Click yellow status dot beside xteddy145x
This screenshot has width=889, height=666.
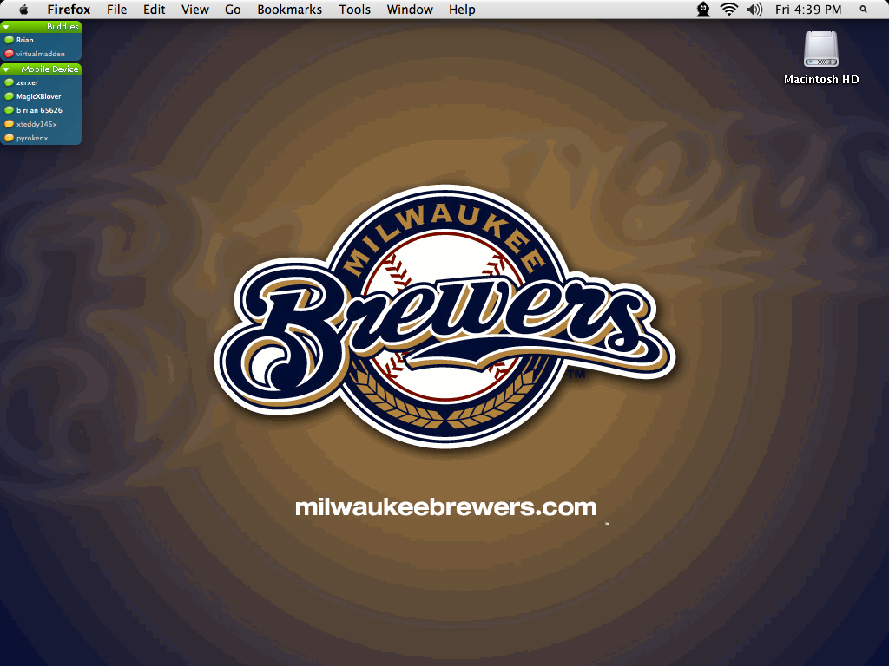9,124
